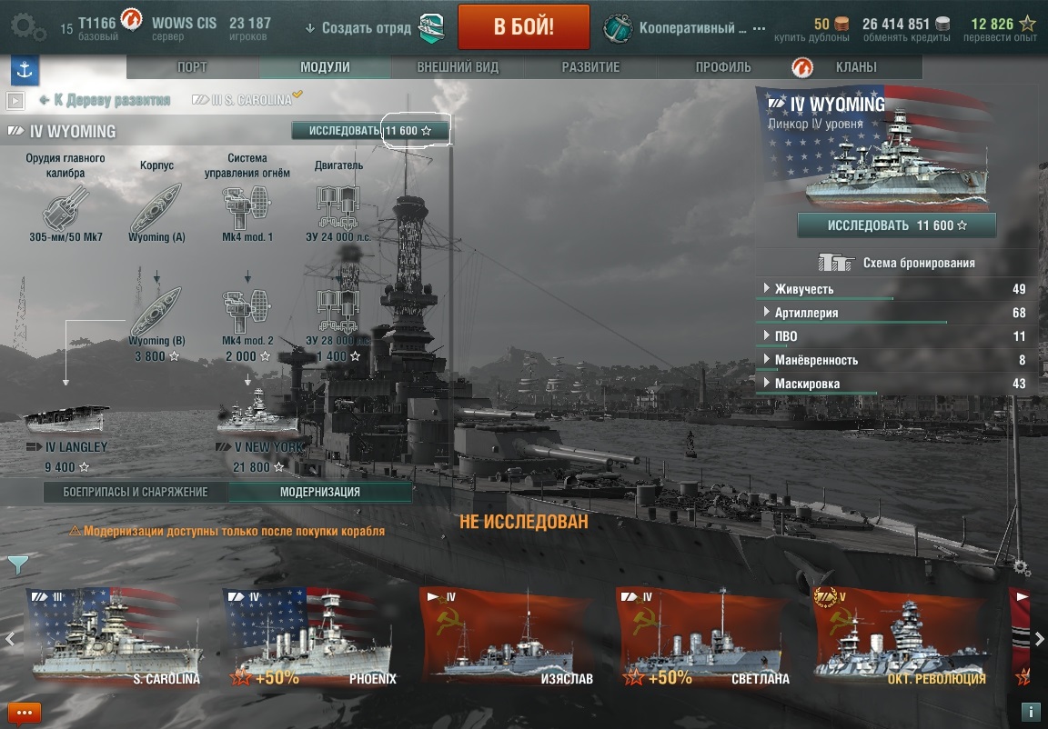Click the В БОЙ! battle button

point(524,26)
